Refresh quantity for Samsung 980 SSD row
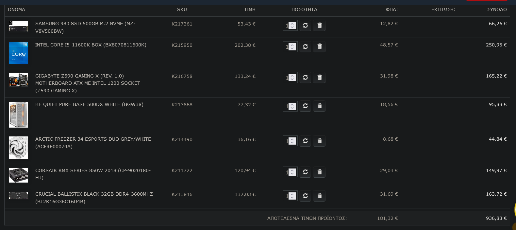Viewport: 516px width, 230px height. (305, 26)
